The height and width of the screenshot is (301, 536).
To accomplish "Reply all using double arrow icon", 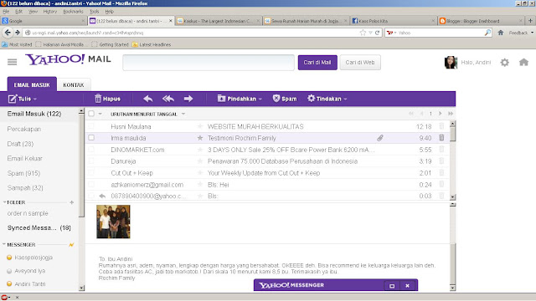I will coord(168,99).
